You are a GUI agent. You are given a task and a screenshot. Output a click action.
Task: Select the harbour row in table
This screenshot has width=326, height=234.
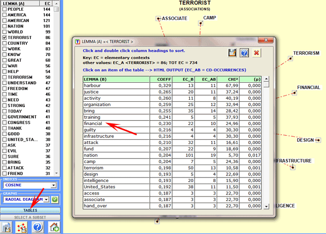(172, 85)
